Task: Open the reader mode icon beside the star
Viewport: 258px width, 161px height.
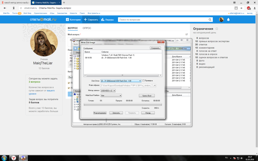Action: pyautogui.click(x=236, y=8)
